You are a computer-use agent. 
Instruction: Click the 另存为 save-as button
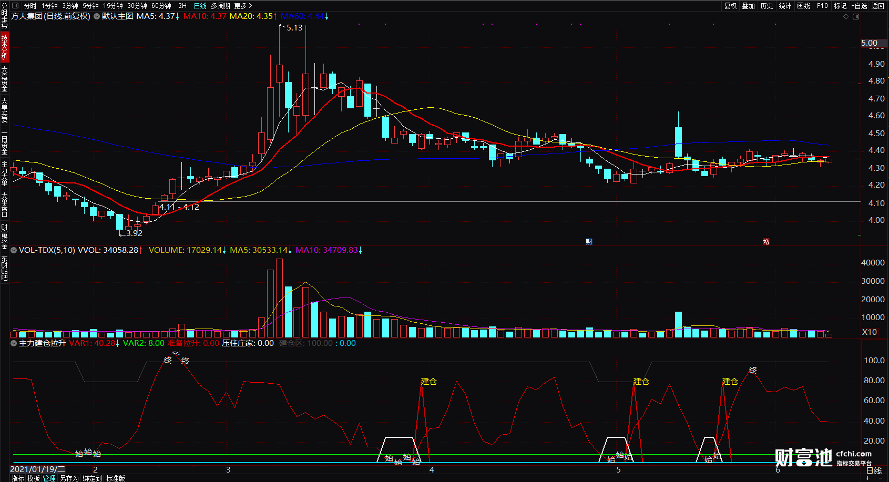point(69,478)
